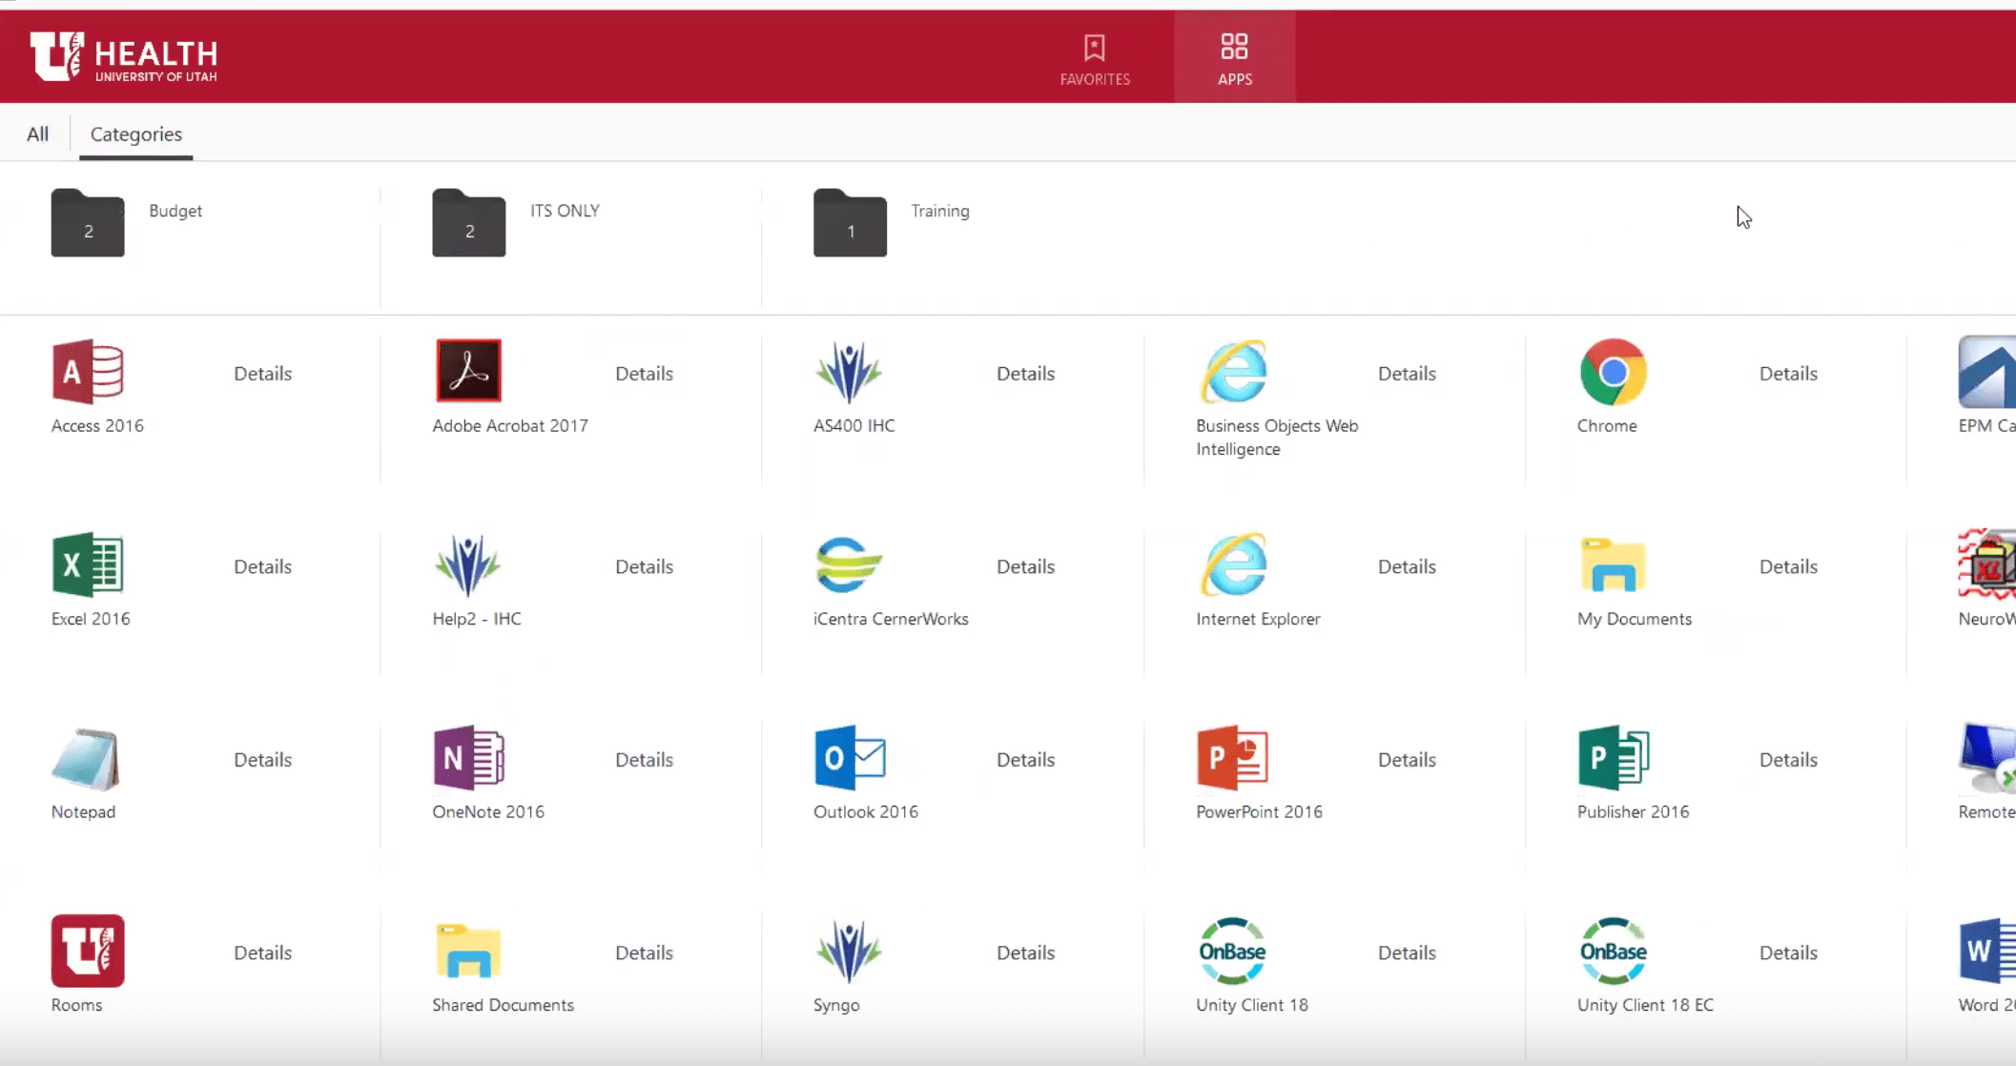
Task: Open the Budget category folder
Action: pyautogui.click(x=88, y=224)
